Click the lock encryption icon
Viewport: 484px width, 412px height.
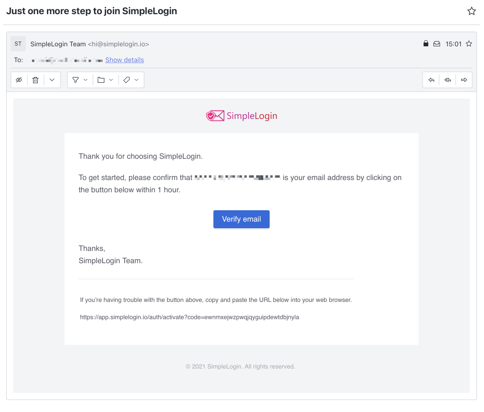tap(425, 43)
